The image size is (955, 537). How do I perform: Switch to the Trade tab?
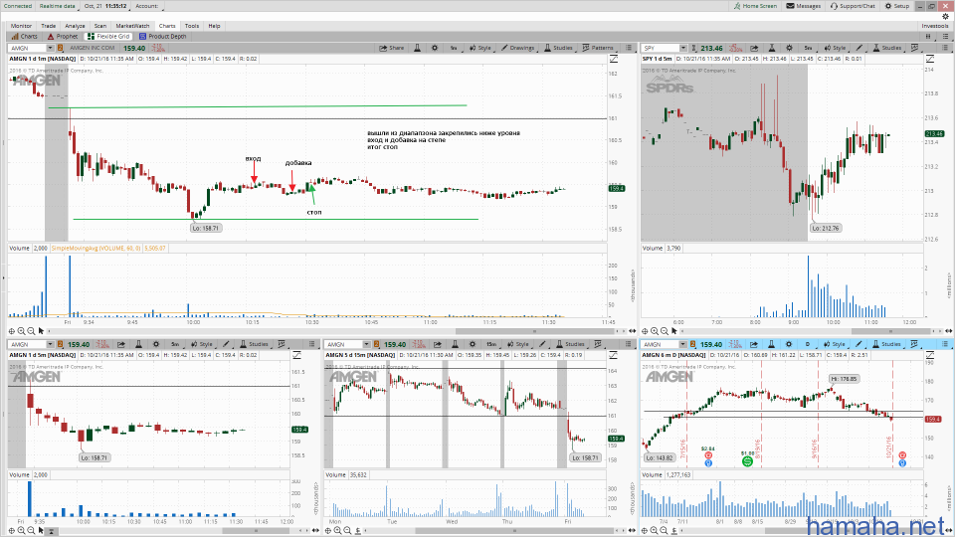coord(48,26)
